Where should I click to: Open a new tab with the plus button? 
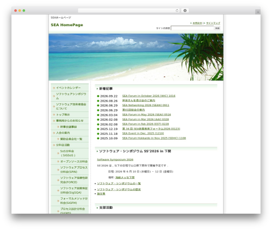point(258,12)
